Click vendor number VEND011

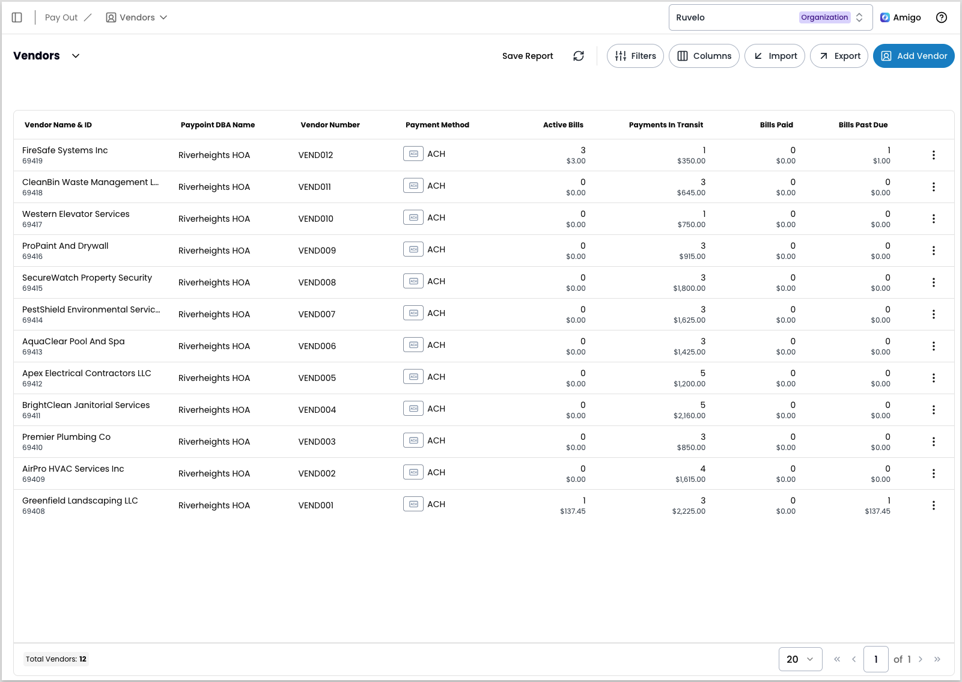tap(315, 187)
